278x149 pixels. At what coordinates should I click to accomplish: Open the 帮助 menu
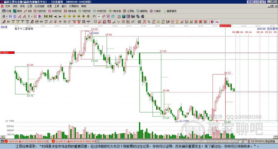coord(84,6)
